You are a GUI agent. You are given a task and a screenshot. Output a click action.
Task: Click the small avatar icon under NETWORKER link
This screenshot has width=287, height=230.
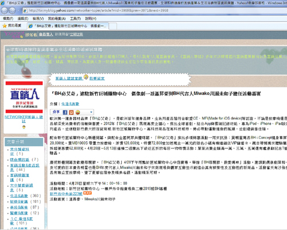click(x=24, y=127)
